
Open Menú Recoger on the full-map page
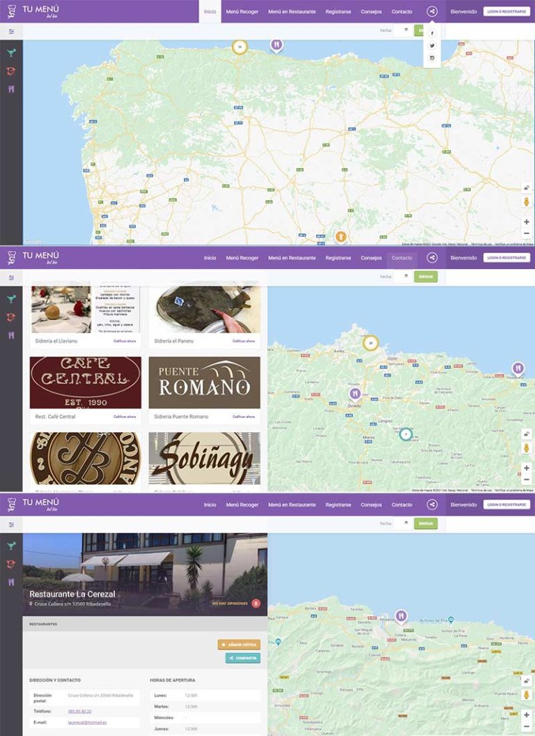pyautogui.click(x=242, y=11)
